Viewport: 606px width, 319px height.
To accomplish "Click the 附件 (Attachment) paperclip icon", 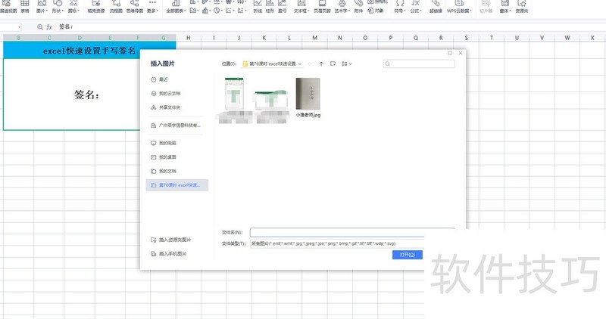I will point(358,6).
